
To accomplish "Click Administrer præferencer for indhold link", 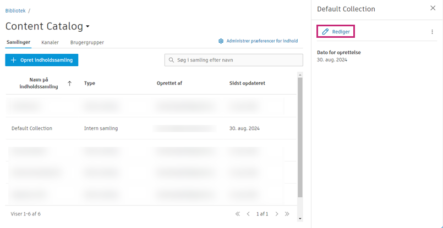I will pyautogui.click(x=262, y=41).
